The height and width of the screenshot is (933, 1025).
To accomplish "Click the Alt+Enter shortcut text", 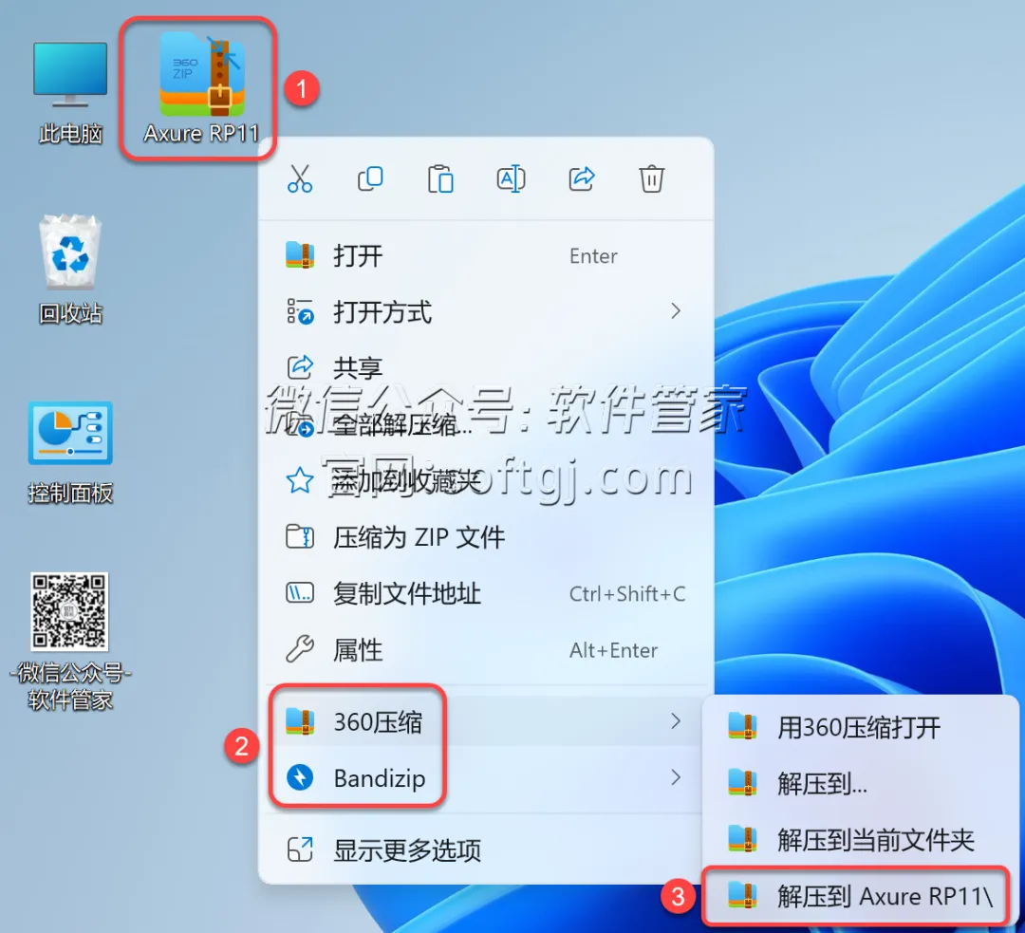I will 613,650.
